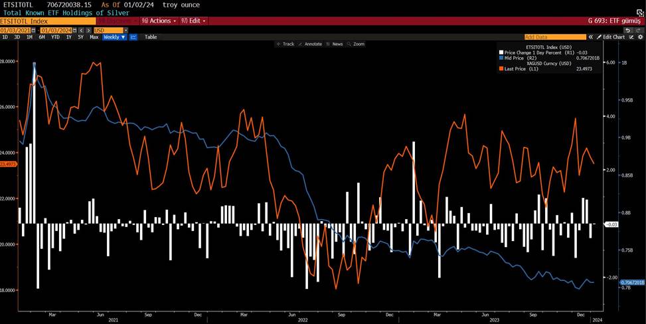
Task: Click the orange Last Price legend swatch
Action: coord(501,69)
